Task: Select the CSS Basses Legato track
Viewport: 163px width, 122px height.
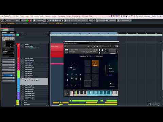Action: point(34,95)
